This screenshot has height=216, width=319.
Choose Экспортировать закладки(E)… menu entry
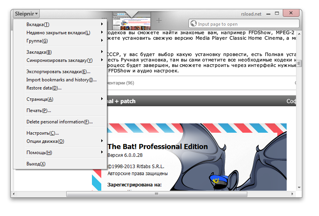pos(60,72)
